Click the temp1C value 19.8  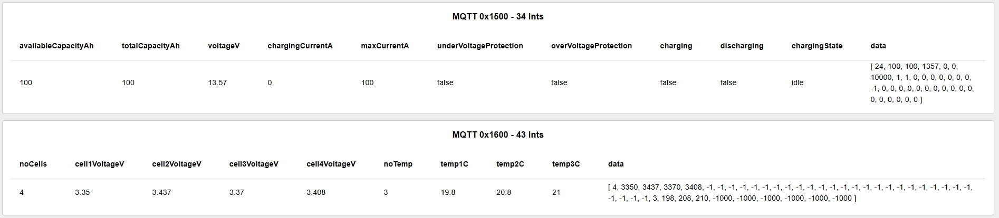click(x=448, y=192)
